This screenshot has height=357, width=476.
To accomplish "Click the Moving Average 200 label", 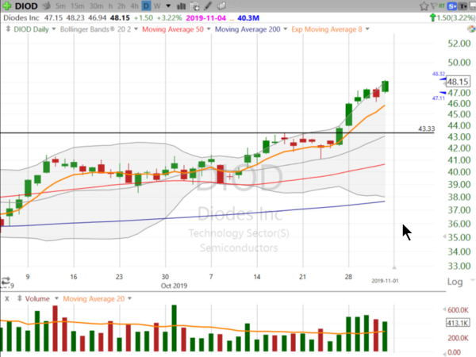I will [248, 29].
